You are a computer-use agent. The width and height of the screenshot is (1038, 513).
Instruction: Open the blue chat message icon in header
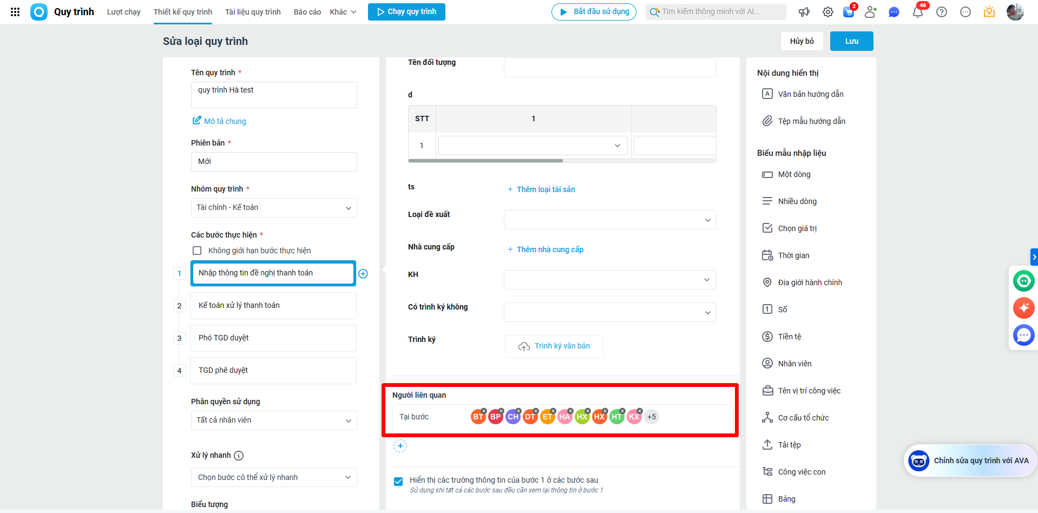point(894,12)
